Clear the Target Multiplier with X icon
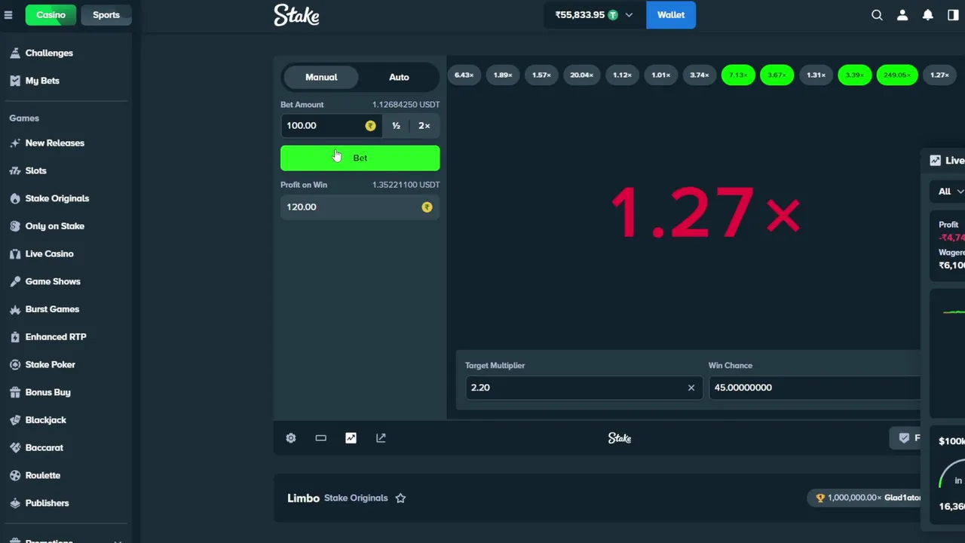 tap(691, 388)
